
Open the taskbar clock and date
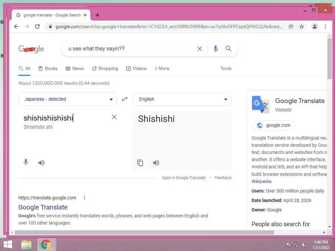[x=321, y=245]
